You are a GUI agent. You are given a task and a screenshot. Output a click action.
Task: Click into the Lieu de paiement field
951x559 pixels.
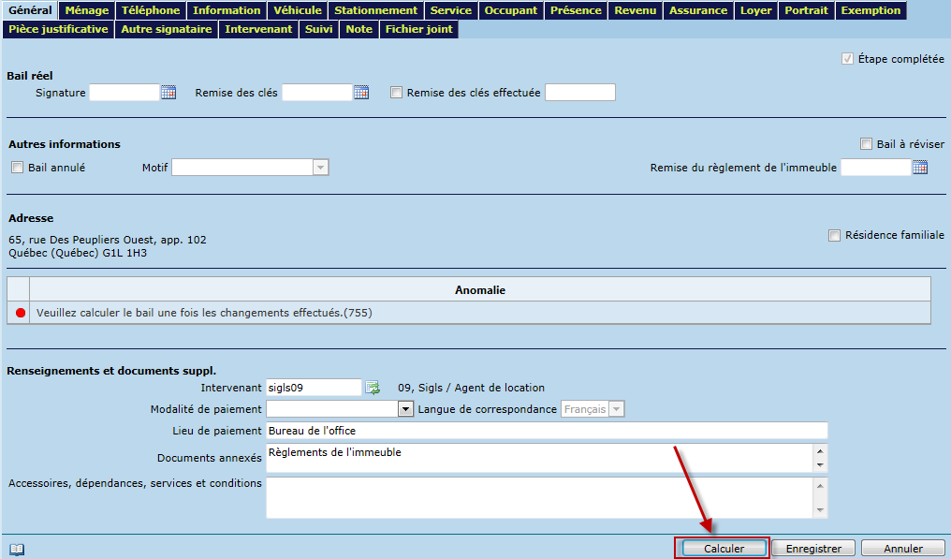(546, 431)
